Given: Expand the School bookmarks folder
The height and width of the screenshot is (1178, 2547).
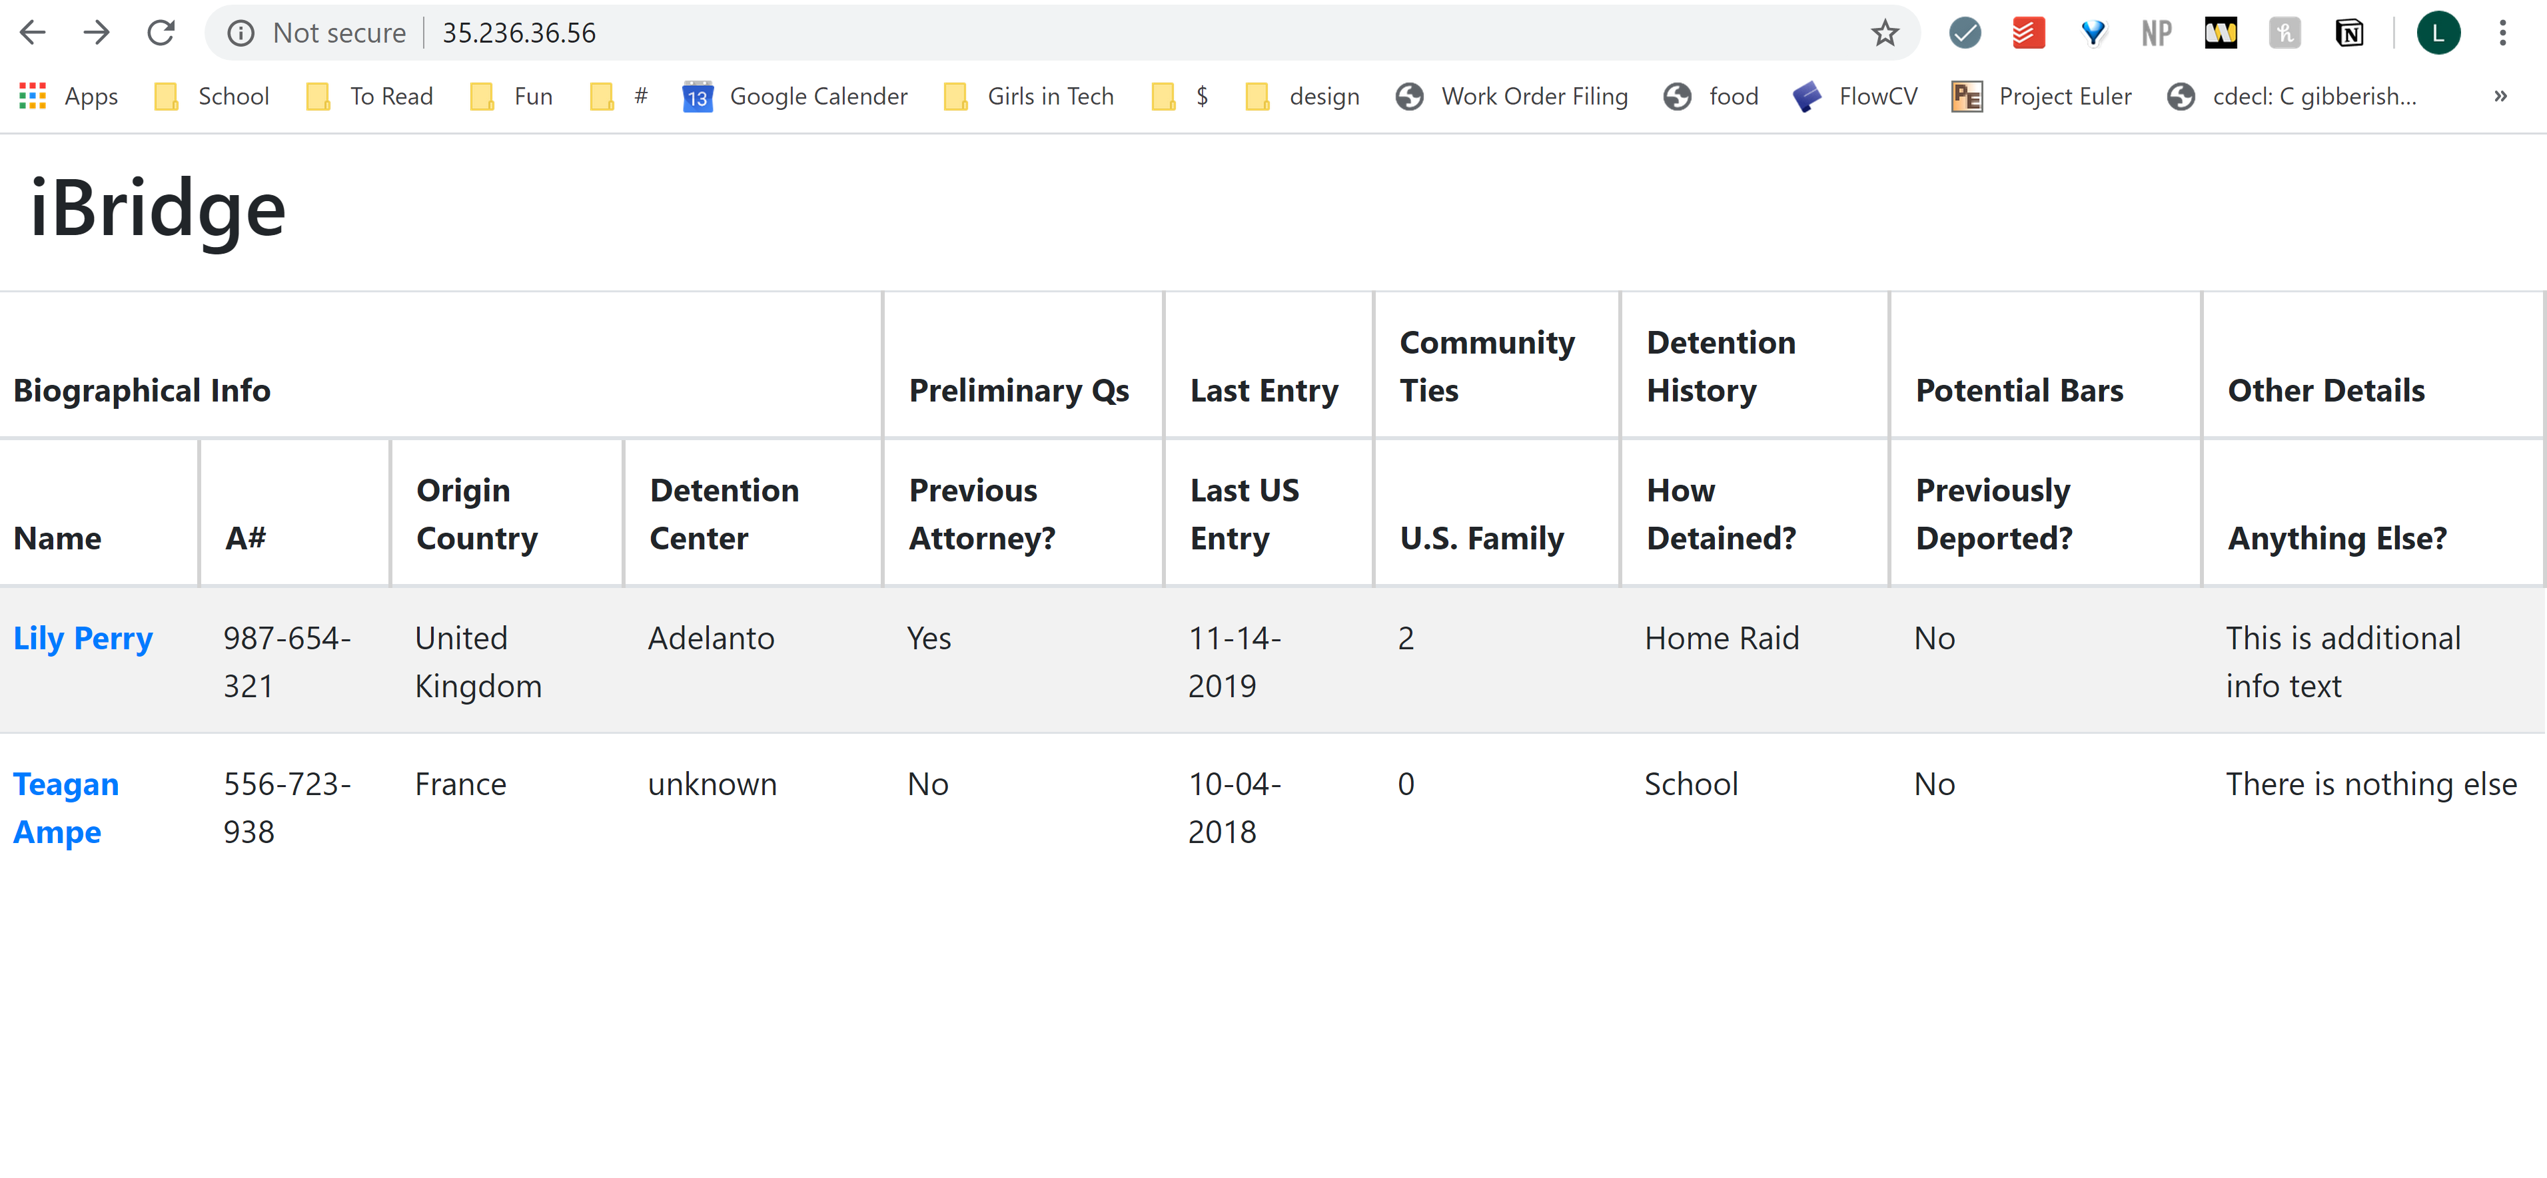Looking at the screenshot, I should pos(213,96).
